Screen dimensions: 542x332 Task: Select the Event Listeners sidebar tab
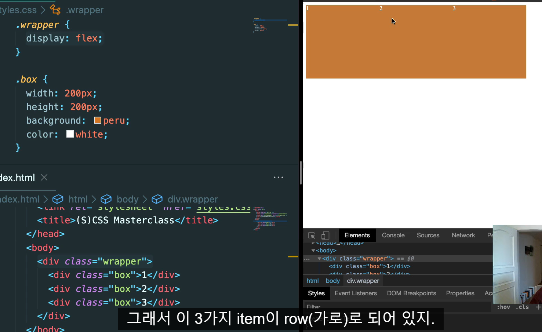click(x=356, y=293)
